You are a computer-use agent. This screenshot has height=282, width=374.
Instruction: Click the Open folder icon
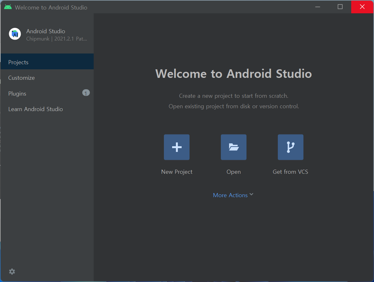coord(234,147)
